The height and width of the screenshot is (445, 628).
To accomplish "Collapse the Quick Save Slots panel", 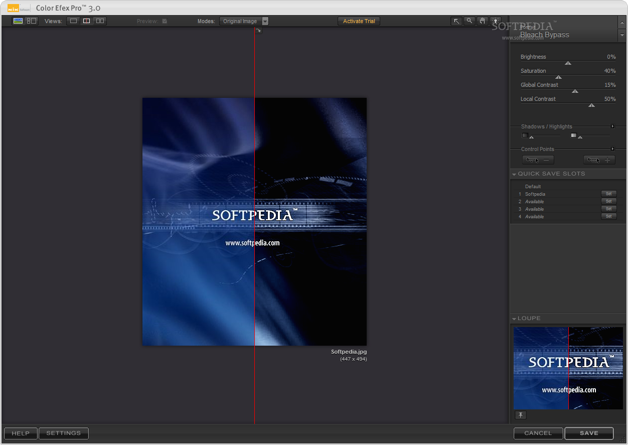I will coord(514,174).
